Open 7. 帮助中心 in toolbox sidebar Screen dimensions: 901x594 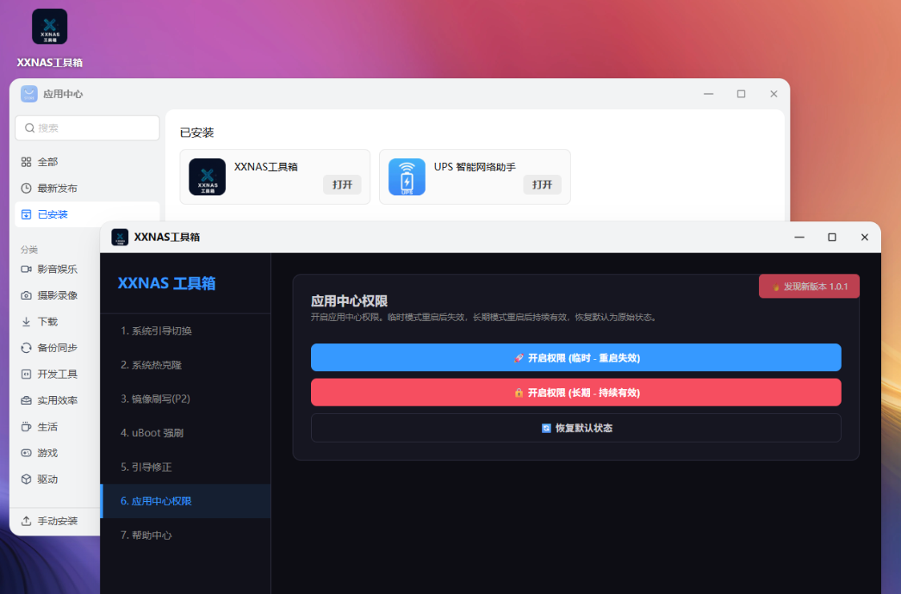(x=146, y=535)
